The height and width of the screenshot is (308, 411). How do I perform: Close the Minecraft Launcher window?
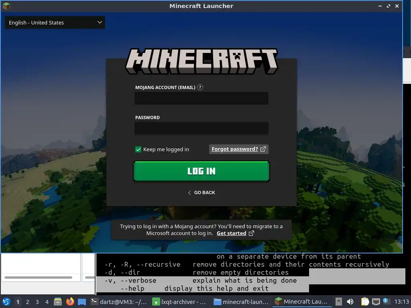click(x=397, y=6)
